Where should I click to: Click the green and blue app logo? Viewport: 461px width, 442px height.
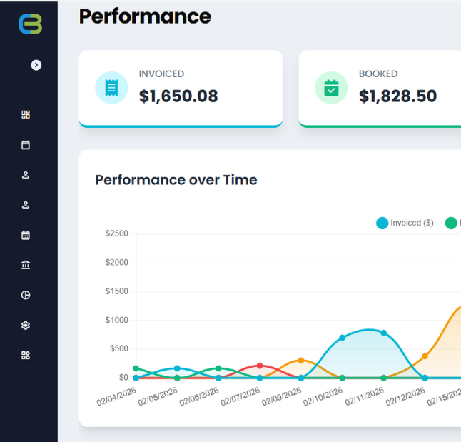tap(30, 24)
